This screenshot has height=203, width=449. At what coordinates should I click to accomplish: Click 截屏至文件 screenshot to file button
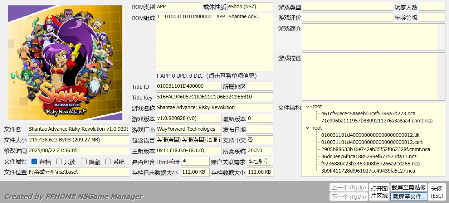tap(408, 197)
